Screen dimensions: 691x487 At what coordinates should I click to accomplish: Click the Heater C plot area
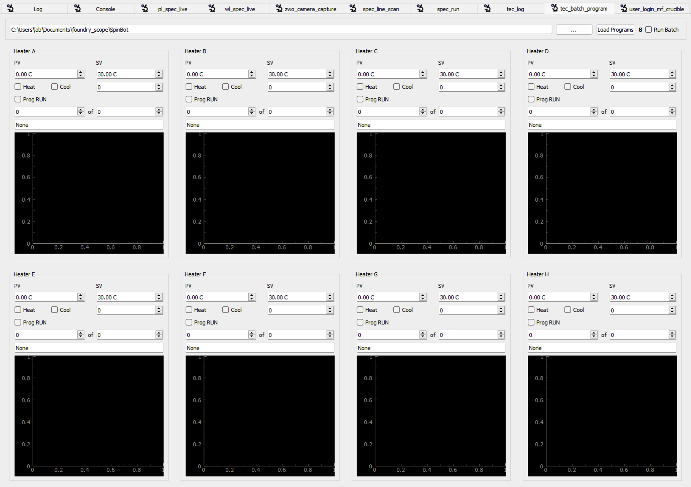[x=431, y=193]
